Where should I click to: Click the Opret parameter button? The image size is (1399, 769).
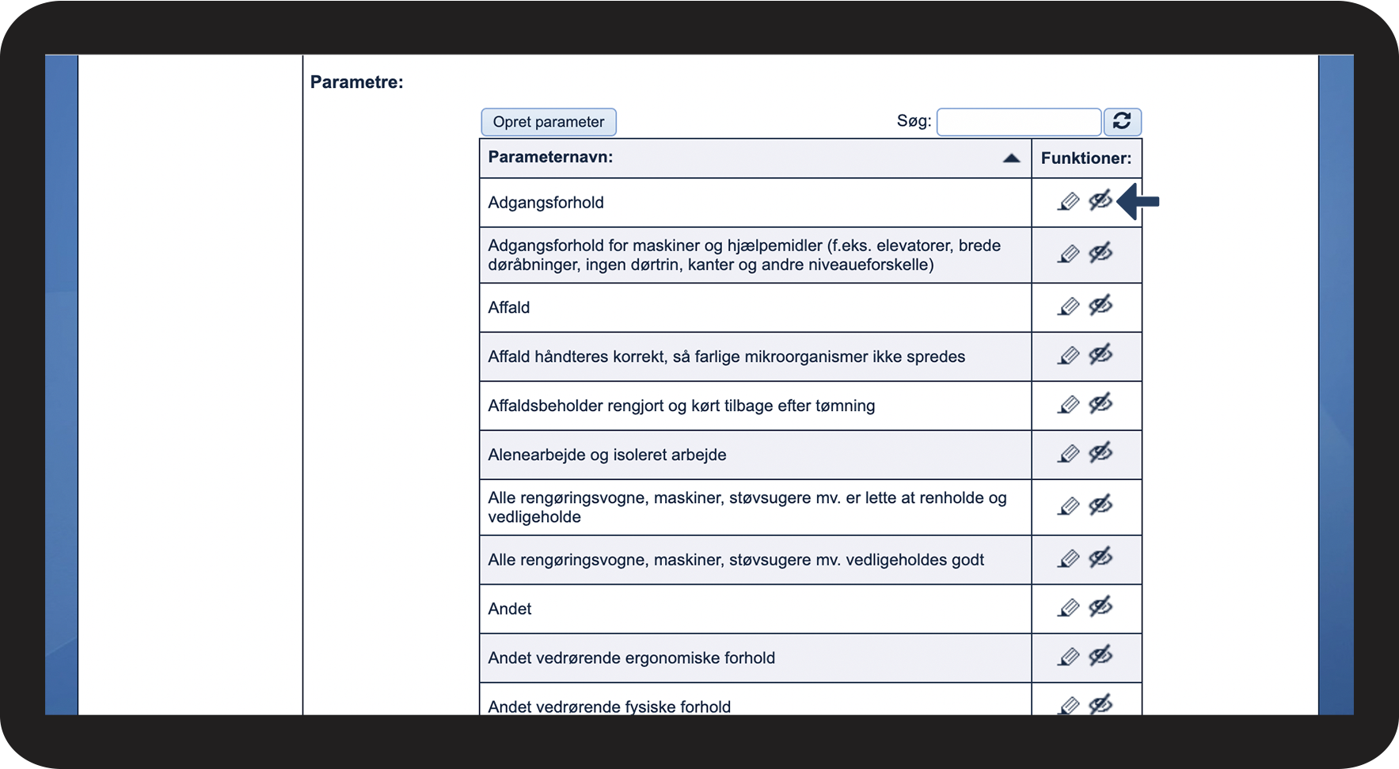[549, 122]
